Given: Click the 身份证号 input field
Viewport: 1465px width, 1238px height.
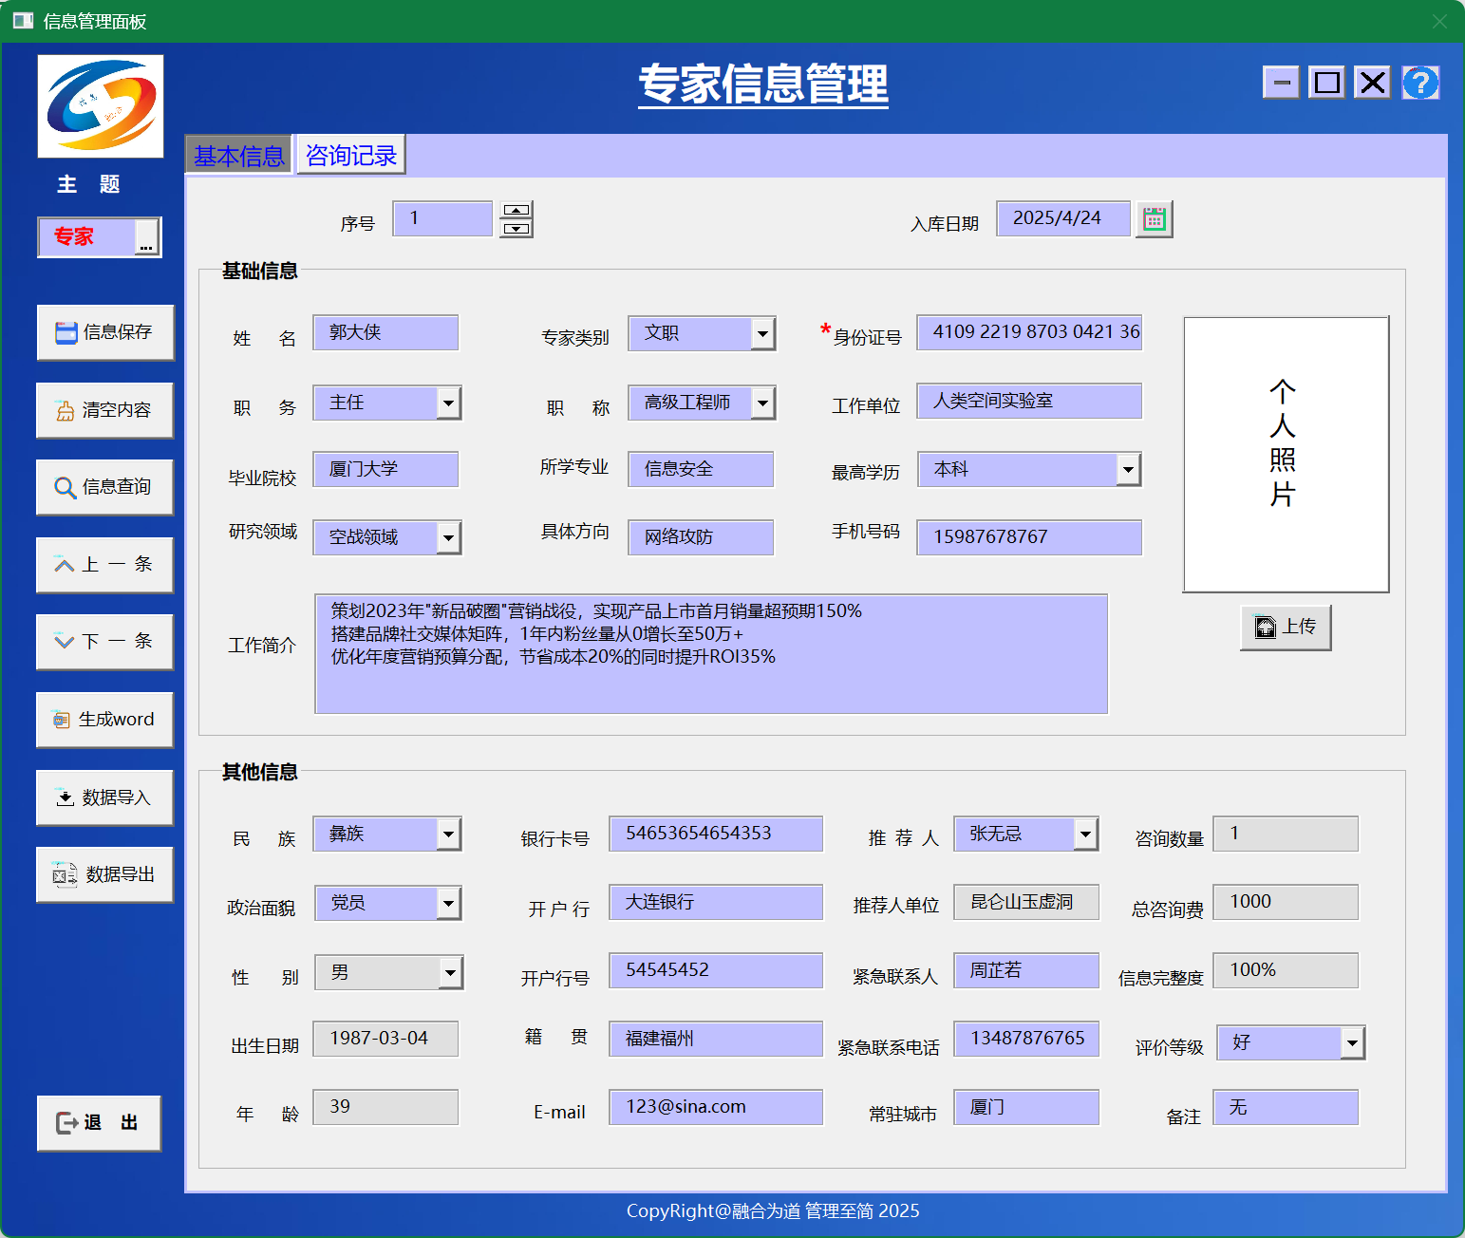Looking at the screenshot, I should click(x=1029, y=332).
